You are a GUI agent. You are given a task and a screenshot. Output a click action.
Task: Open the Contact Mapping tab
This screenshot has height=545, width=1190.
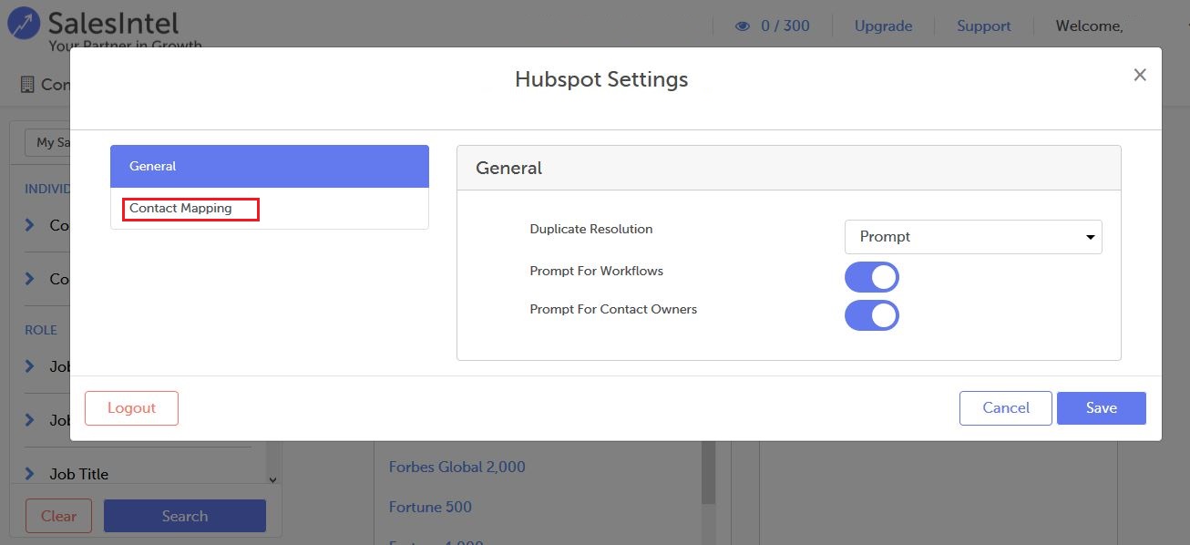(270, 209)
